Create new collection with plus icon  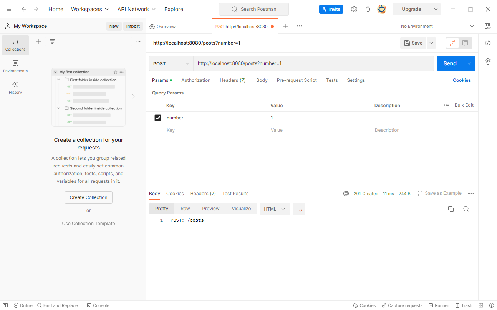(39, 41)
